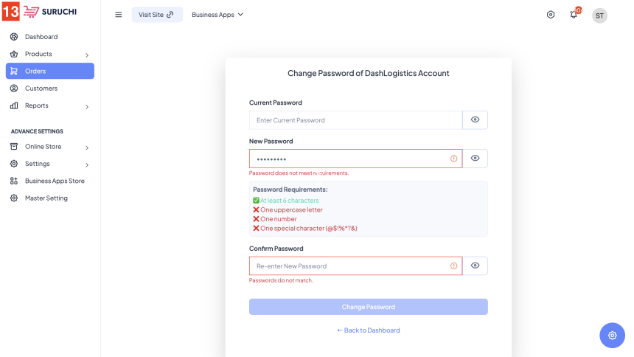Expand the Business Apps dropdown

tap(217, 15)
